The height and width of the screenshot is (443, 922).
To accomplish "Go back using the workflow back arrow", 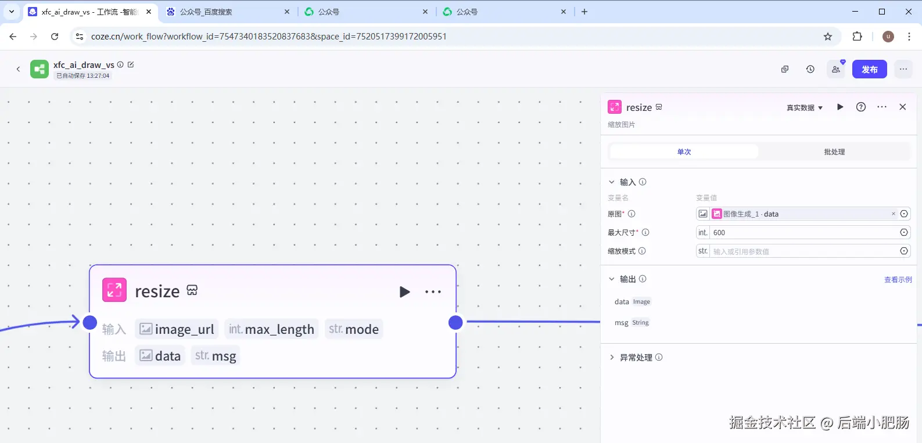I will click(18, 69).
